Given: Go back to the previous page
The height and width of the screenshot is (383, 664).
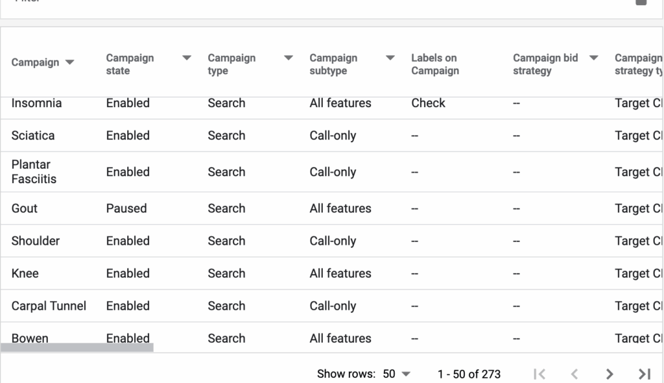Looking at the screenshot, I should pyautogui.click(x=575, y=374).
